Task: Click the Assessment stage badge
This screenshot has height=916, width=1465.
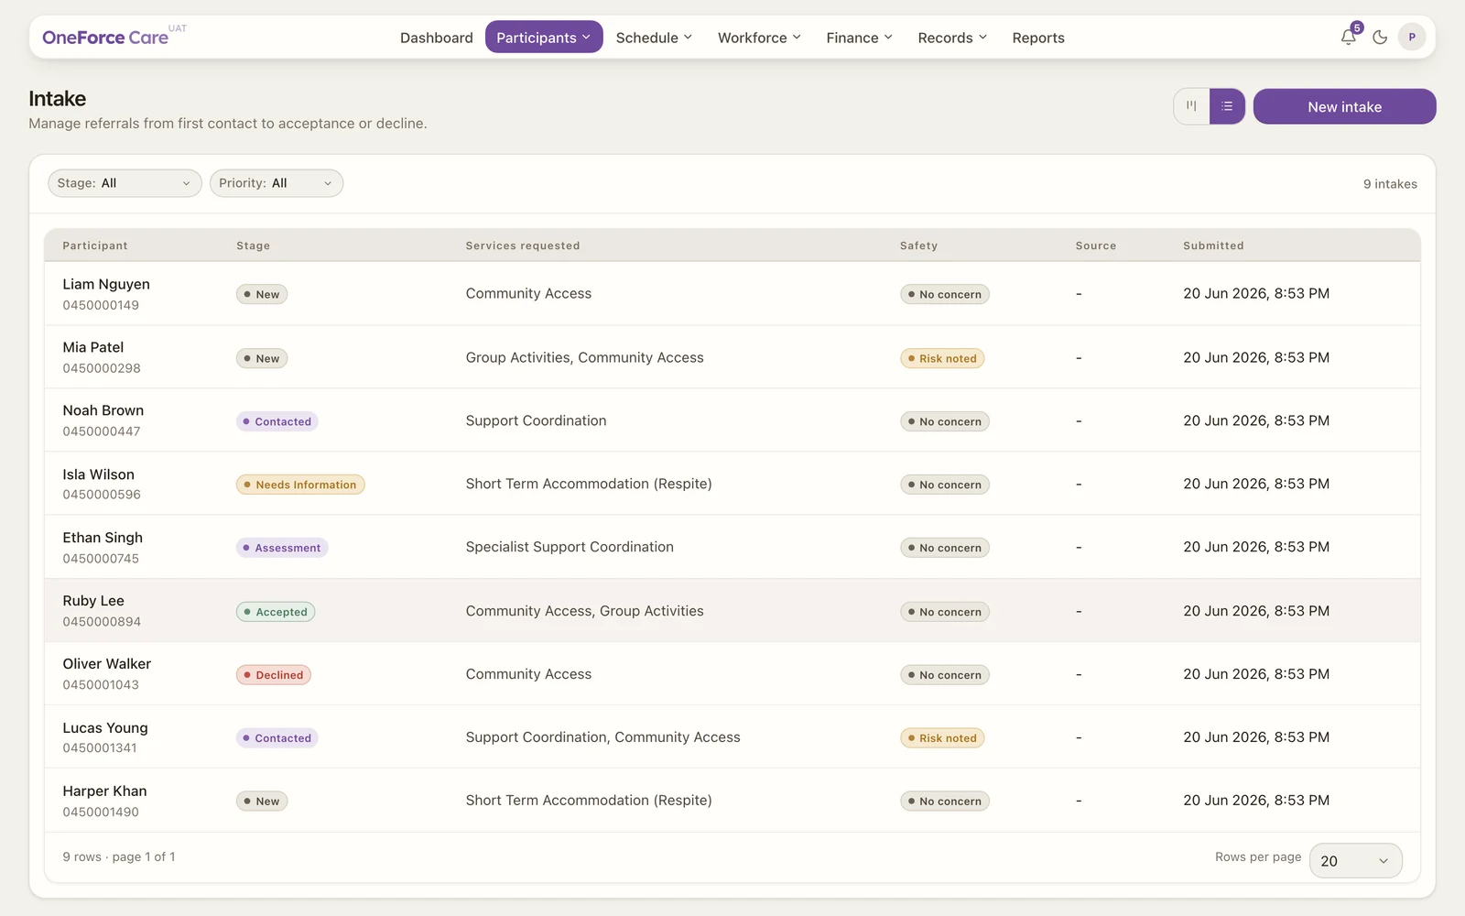Action: (x=282, y=548)
